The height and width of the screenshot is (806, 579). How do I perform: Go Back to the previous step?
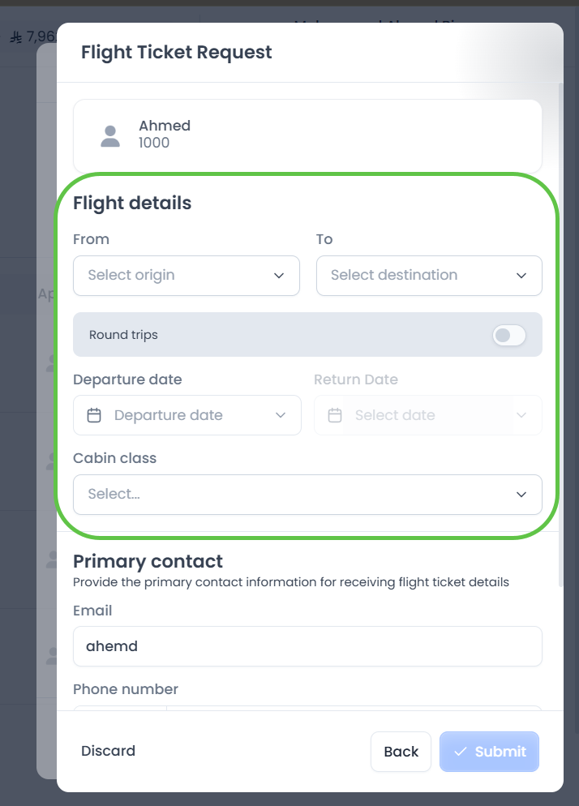[x=401, y=751]
